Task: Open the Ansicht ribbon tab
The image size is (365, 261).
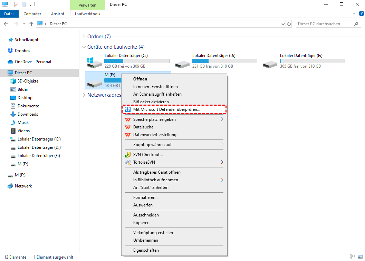Action: point(58,14)
